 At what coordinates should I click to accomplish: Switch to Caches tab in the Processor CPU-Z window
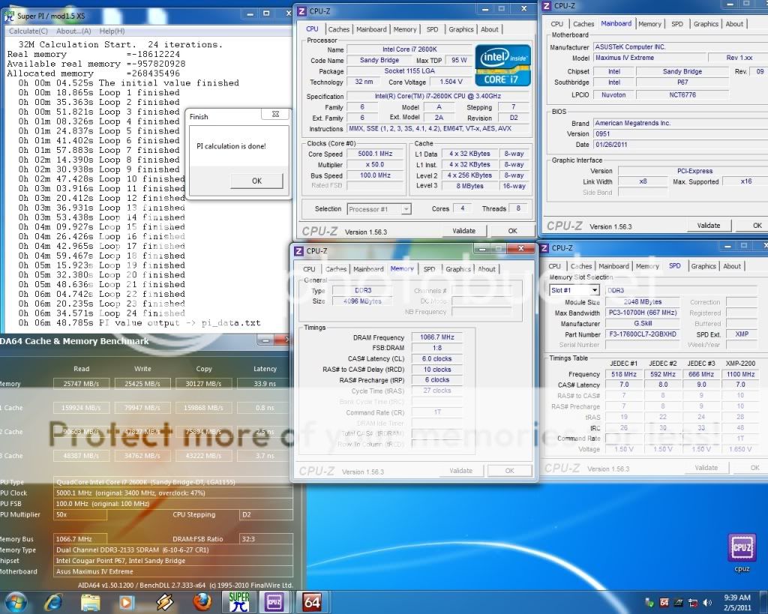coord(338,29)
